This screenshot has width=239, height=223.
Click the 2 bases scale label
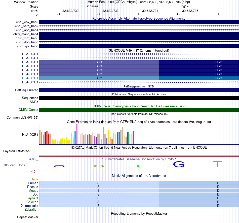click(93, 6)
